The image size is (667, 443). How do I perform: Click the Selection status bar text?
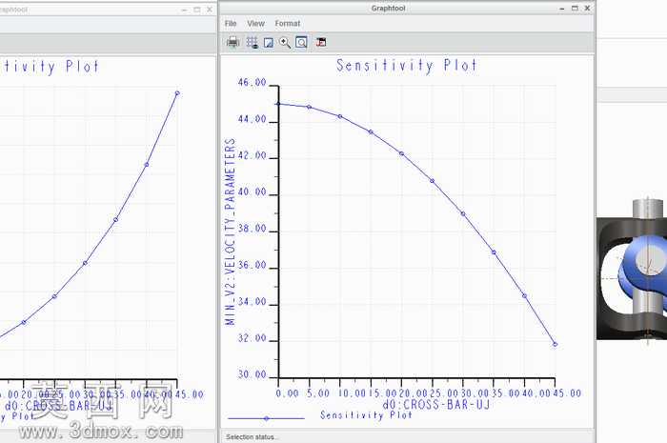click(252, 437)
